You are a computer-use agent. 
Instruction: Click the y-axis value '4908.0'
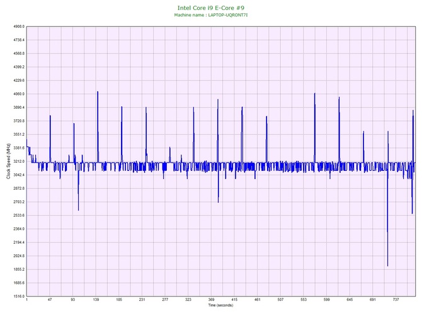(x=19, y=26)
